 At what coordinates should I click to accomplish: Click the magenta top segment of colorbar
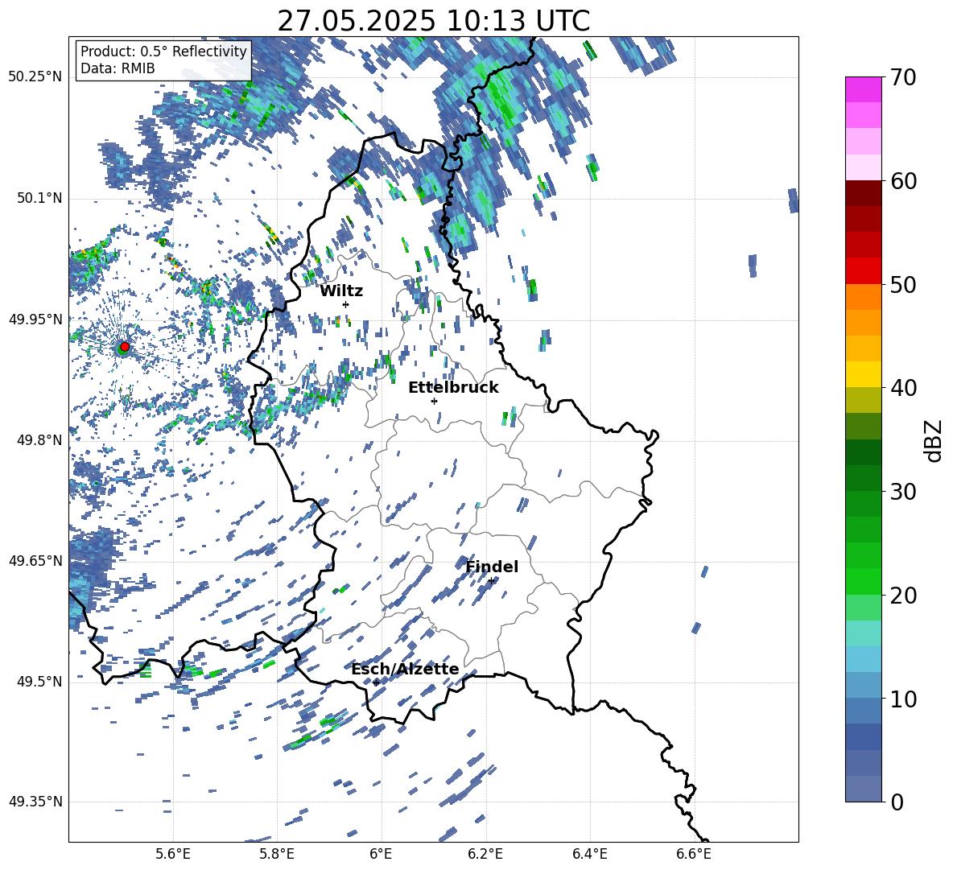pyautogui.click(x=864, y=89)
